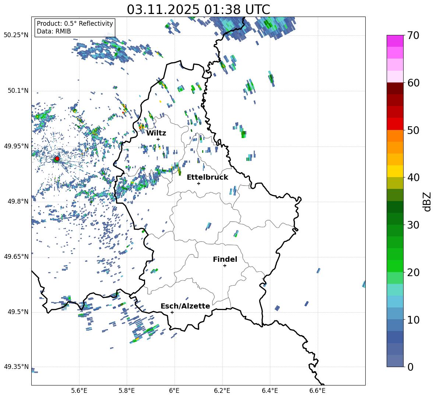Image resolution: width=436 pixels, height=398 pixels.
Task: Click the Wiltz station cross marker
Action: point(158,139)
